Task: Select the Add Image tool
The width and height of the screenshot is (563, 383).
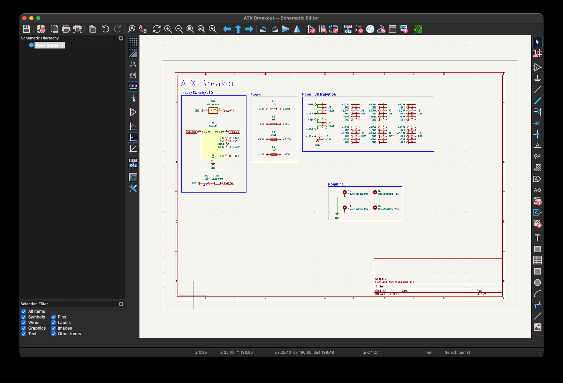Action: [x=537, y=327]
